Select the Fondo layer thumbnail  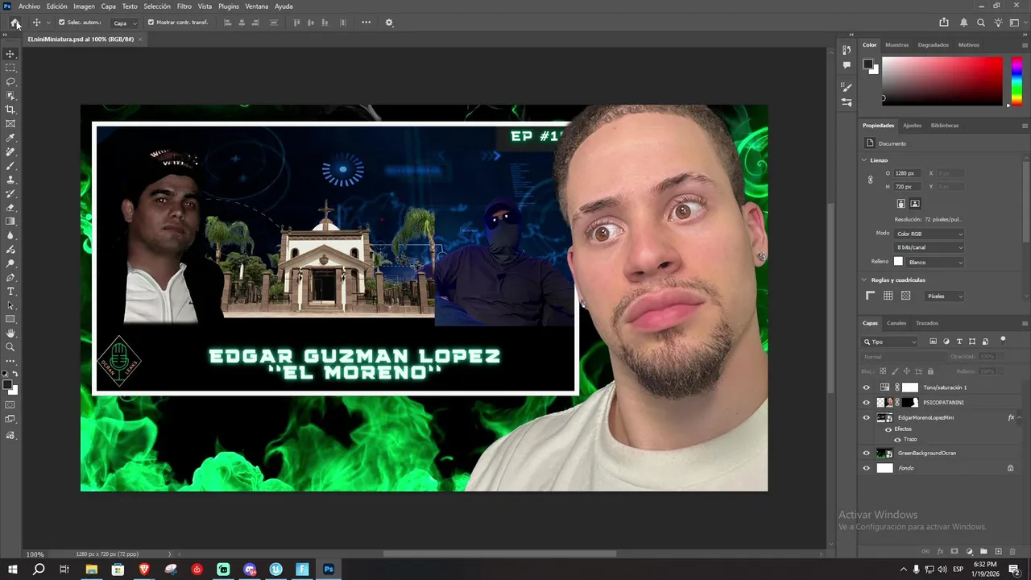tap(885, 468)
